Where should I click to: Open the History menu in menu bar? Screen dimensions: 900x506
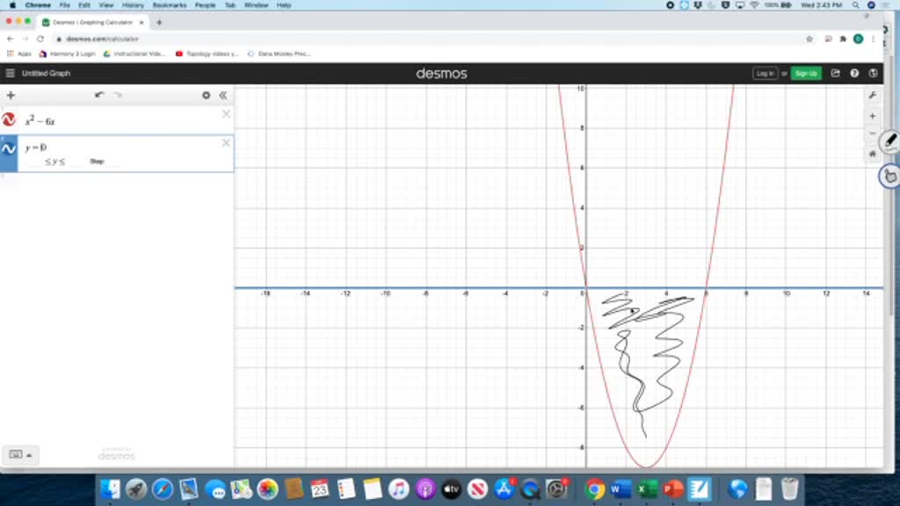coord(133,5)
